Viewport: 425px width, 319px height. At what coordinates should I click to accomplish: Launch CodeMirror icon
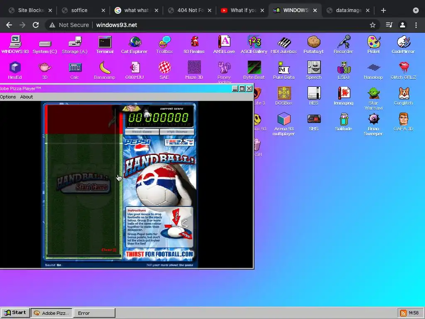point(403,45)
